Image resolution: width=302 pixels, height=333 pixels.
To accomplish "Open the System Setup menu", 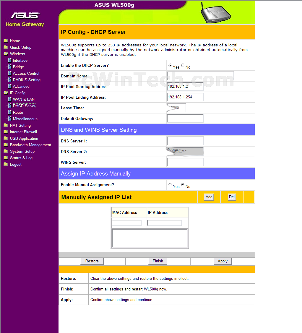I will pyautogui.click(x=22, y=151).
